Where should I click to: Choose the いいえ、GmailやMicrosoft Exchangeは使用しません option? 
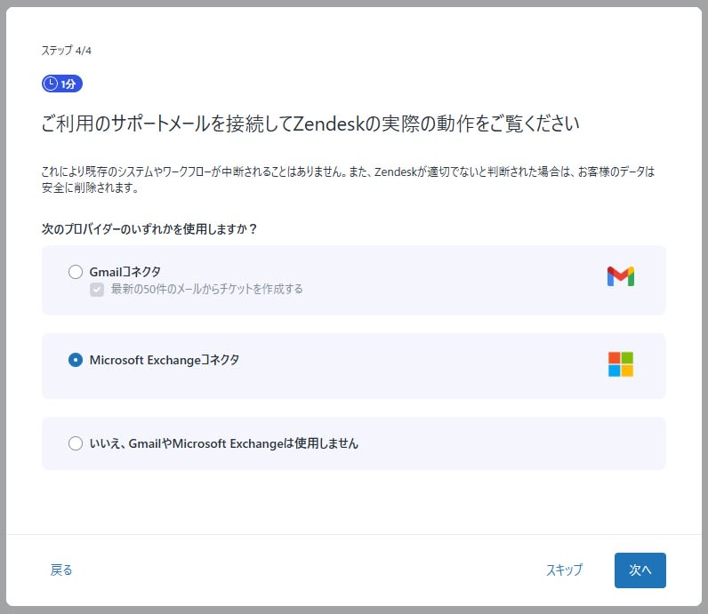click(76, 443)
